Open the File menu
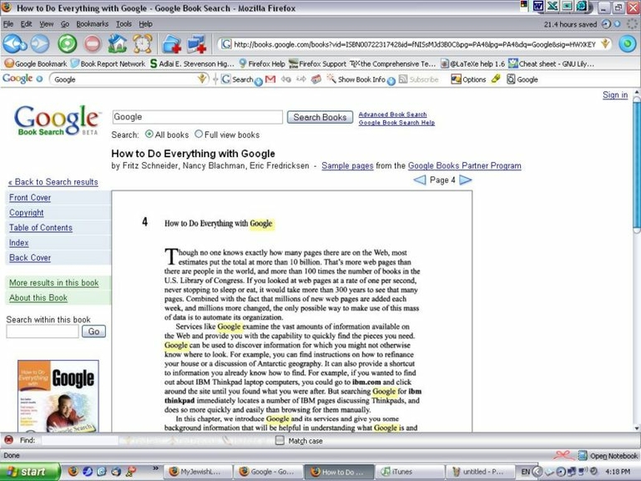 coord(8,24)
